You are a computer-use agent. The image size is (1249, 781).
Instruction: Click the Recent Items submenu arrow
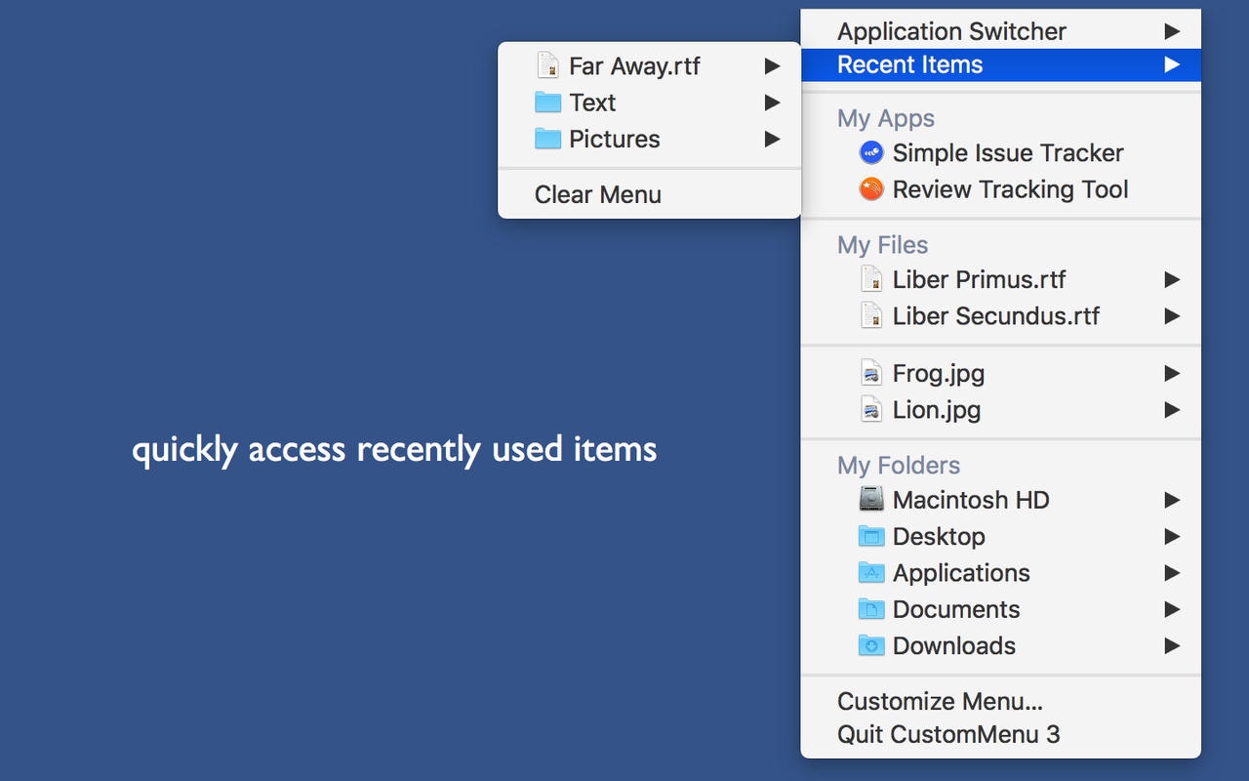point(1172,64)
